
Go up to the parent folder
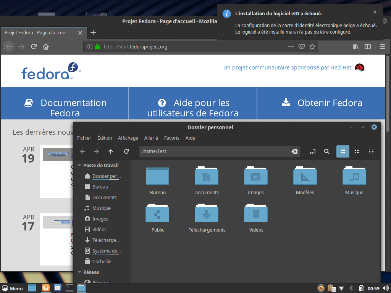pyautogui.click(x=111, y=151)
